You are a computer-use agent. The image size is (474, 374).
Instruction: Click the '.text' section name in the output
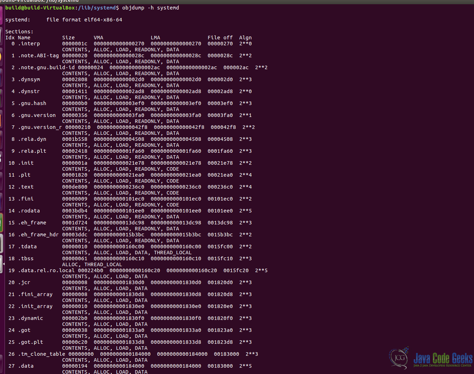pyautogui.click(x=26, y=187)
